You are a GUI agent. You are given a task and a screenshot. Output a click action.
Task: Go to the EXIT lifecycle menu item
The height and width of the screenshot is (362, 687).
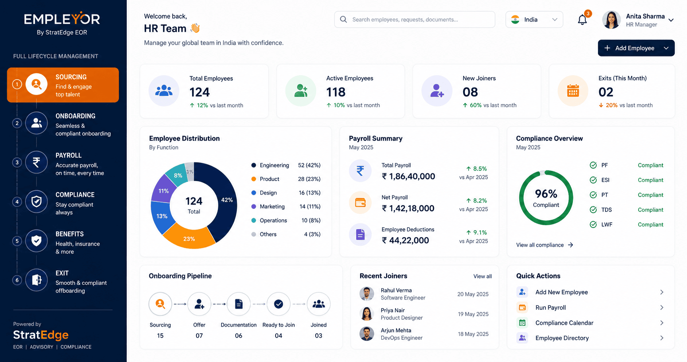[63, 281]
